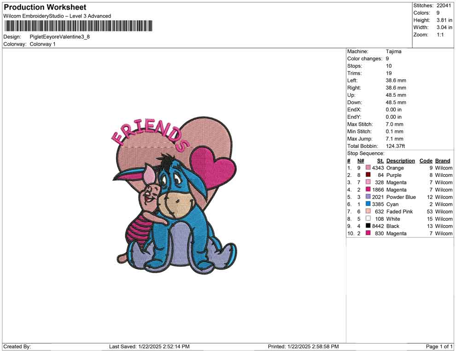456x351 pixels.
Task: Click the magenta swatch with stitch count 1866
Action: [x=368, y=189]
